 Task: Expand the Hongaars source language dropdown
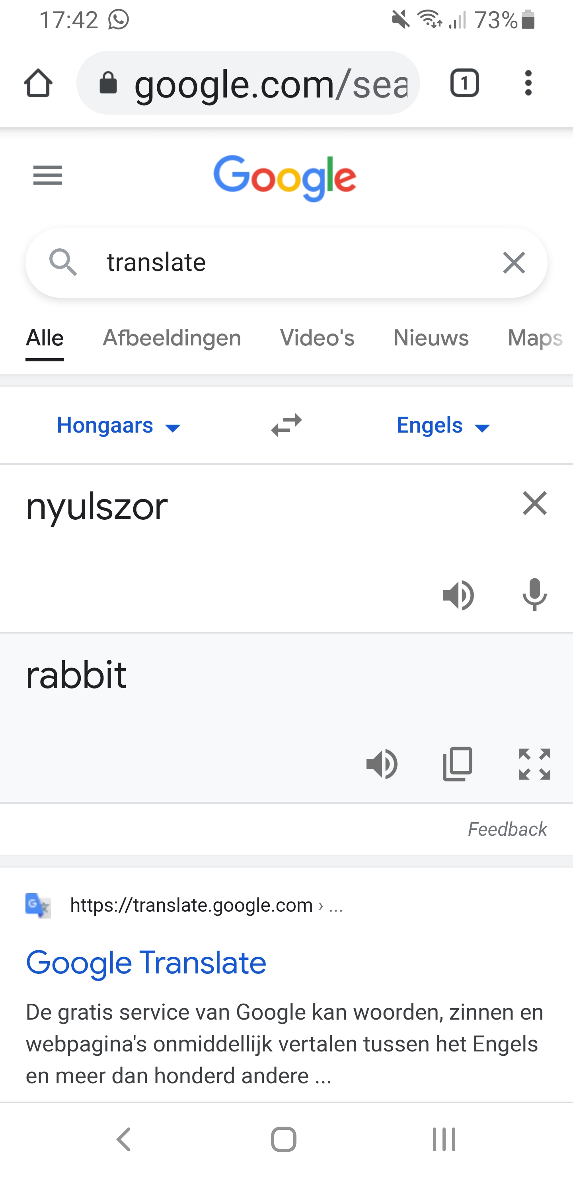pyautogui.click(x=119, y=426)
